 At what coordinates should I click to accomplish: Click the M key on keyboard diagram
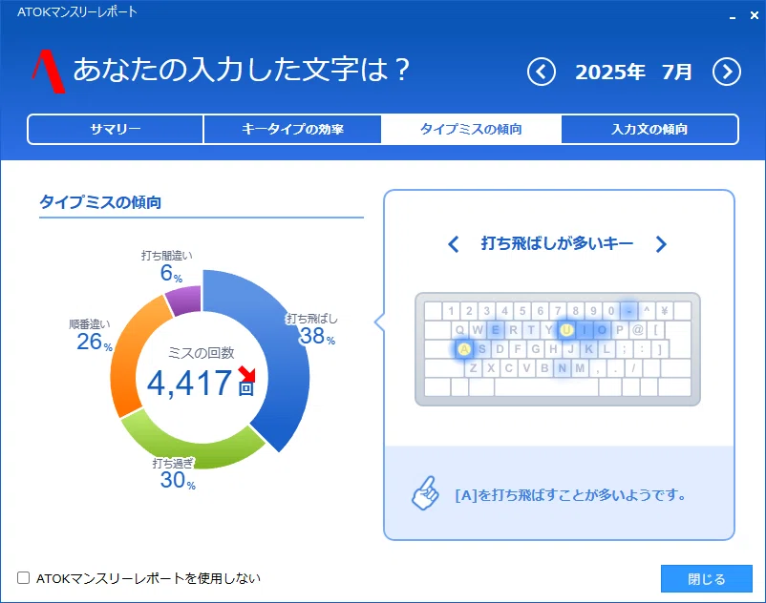point(580,368)
